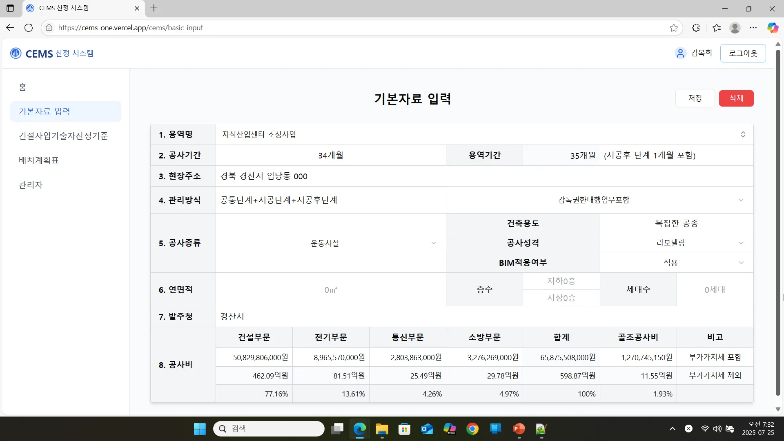Open Microsoft Edge from taskbar

tap(360, 429)
